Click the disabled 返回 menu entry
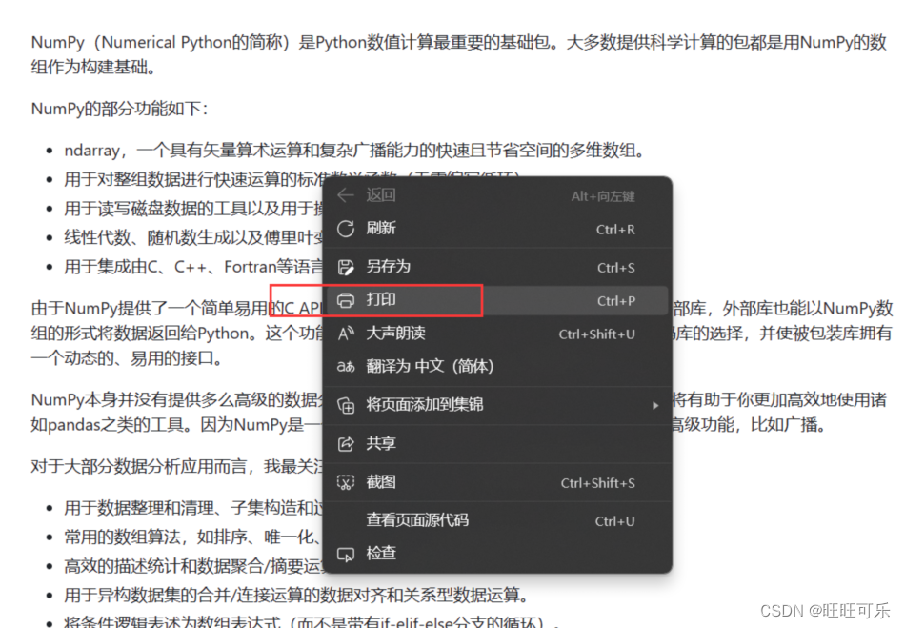Viewport: 905px width, 628px height. pyautogui.click(x=497, y=195)
